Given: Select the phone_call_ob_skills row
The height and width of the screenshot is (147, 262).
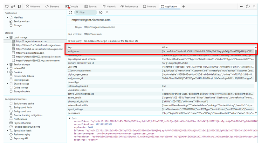Looking at the screenshot, I should [161, 102].
